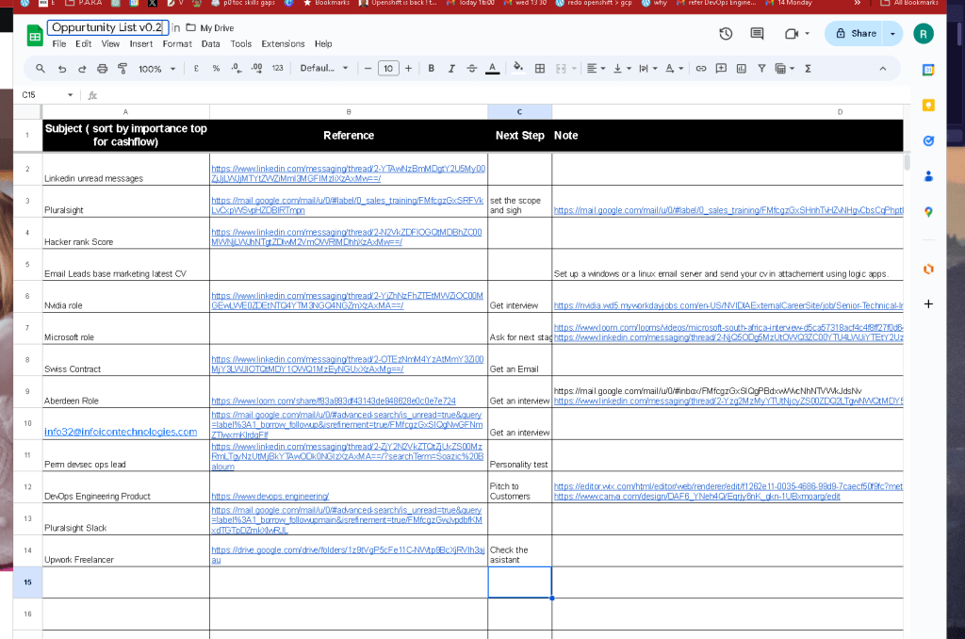This screenshot has height=639, width=965.
Task: Insert a link
Action: point(700,69)
